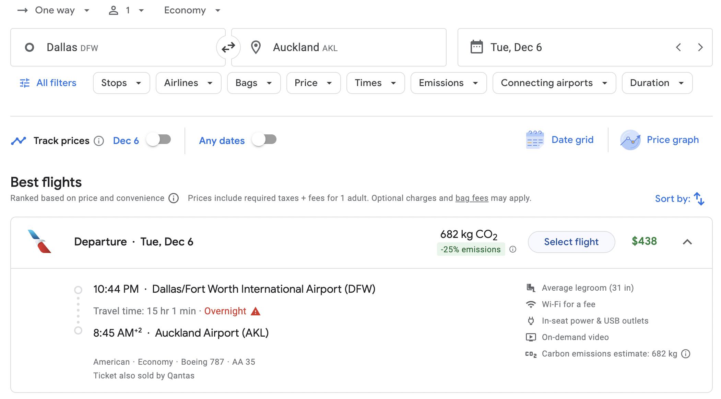This screenshot has height=399, width=721.
Task: Click the previous date navigation arrow
Action: click(x=678, y=47)
